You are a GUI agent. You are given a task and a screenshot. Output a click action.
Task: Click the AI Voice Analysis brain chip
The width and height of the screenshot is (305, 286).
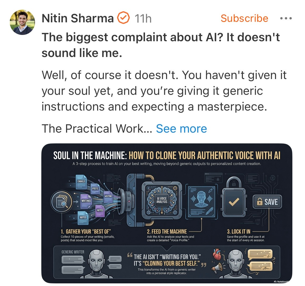pos(162,200)
